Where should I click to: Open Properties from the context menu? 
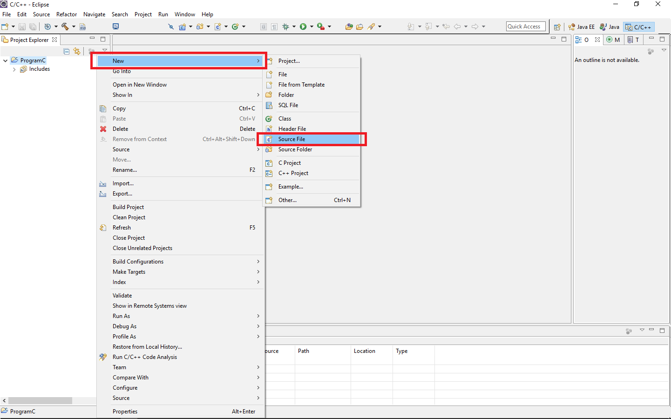click(x=125, y=412)
